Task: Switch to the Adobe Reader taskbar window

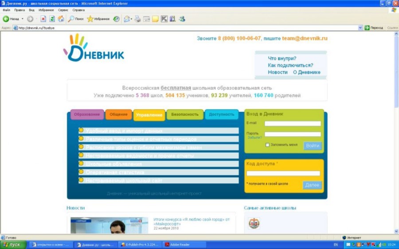Action: point(184,245)
